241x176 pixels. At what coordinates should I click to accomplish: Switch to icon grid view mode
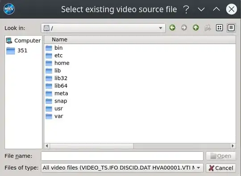(x=219, y=28)
